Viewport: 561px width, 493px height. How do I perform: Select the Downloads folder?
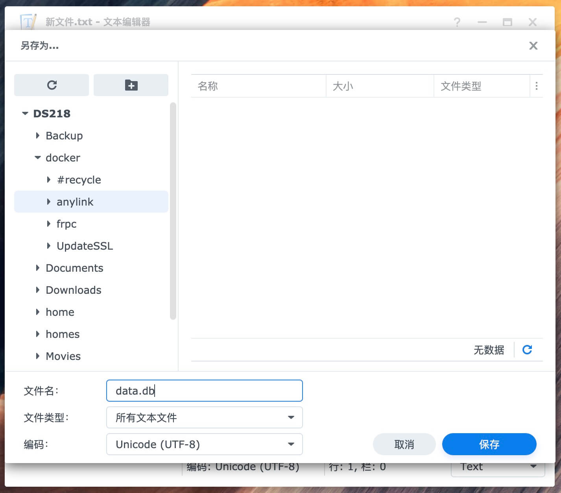(x=74, y=290)
